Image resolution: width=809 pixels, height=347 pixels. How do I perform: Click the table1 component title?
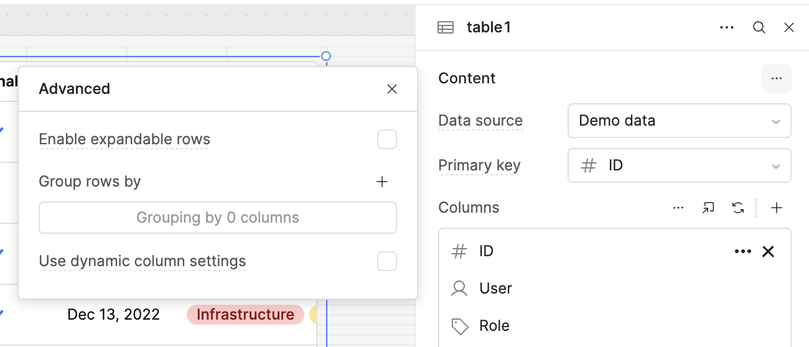(489, 27)
